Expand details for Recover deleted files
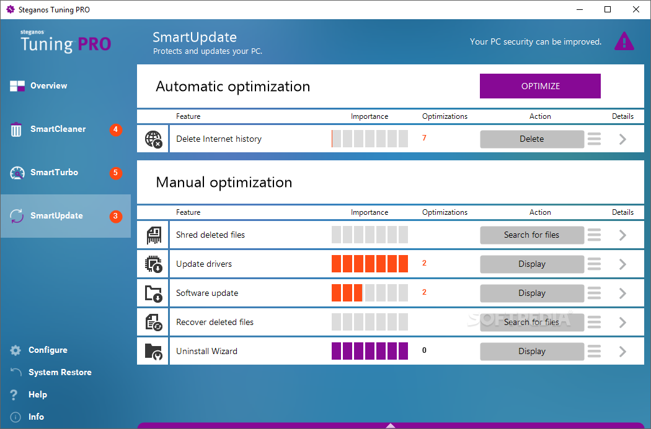This screenshot has width=651, height=429. tap(622, 322)
